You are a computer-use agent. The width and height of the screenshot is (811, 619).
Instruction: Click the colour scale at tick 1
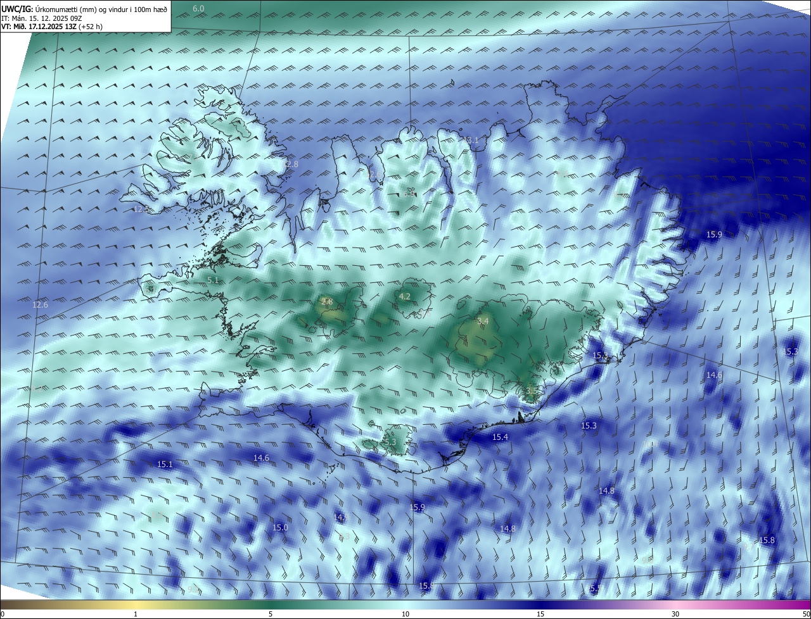click(136, 614)
